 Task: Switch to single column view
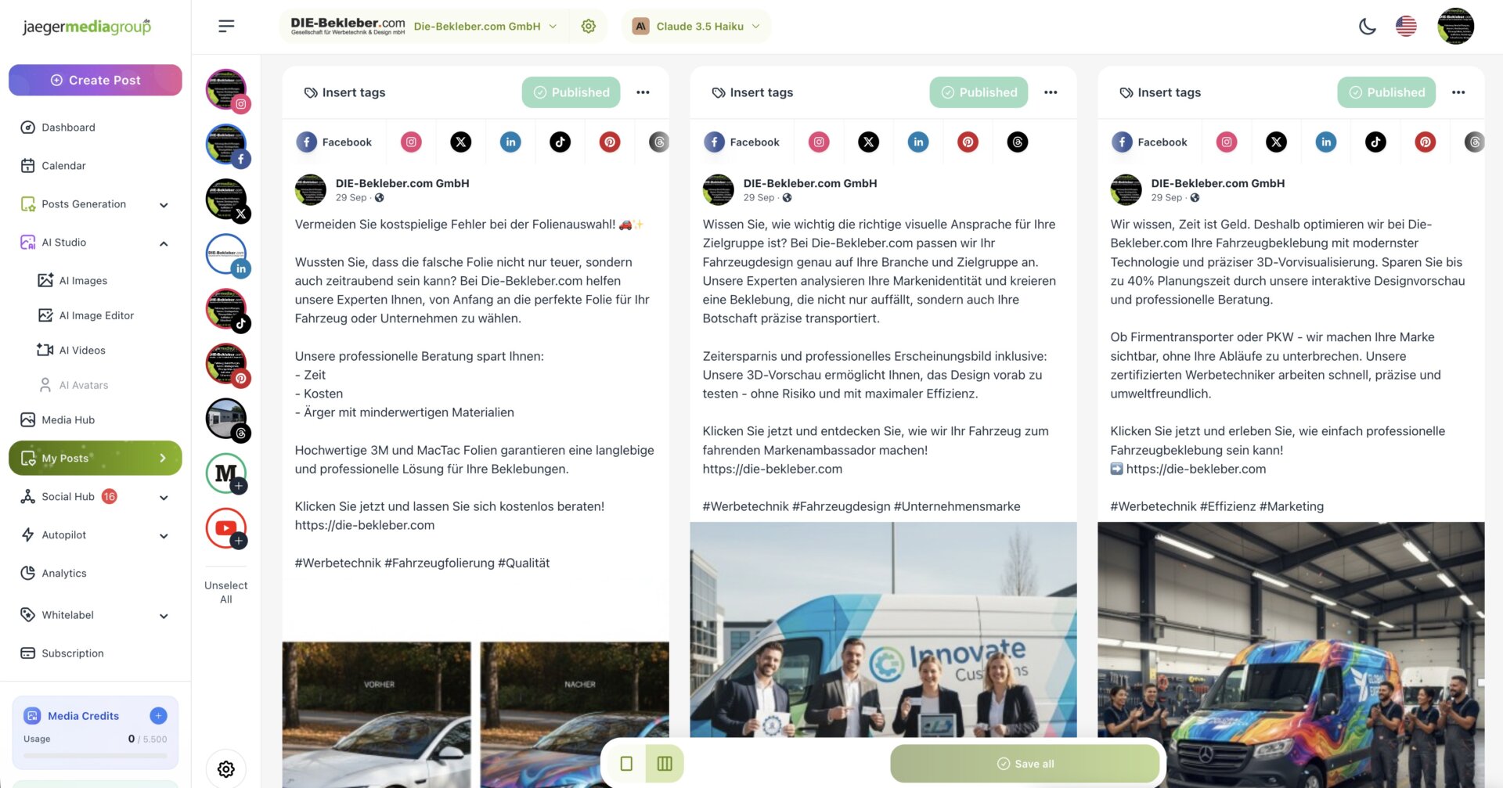(x=626, y=764)
